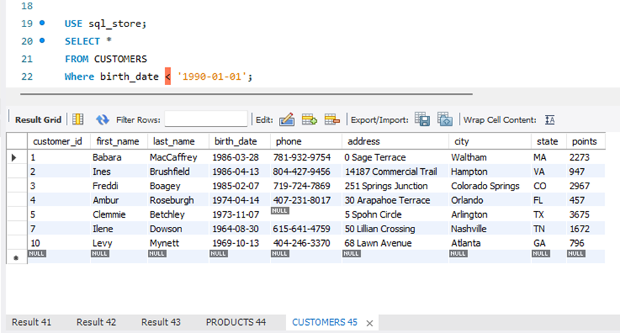Click the breakpoint dot on line 20
The height and width of the screenshot is (333, 620).
pos(42,40)
